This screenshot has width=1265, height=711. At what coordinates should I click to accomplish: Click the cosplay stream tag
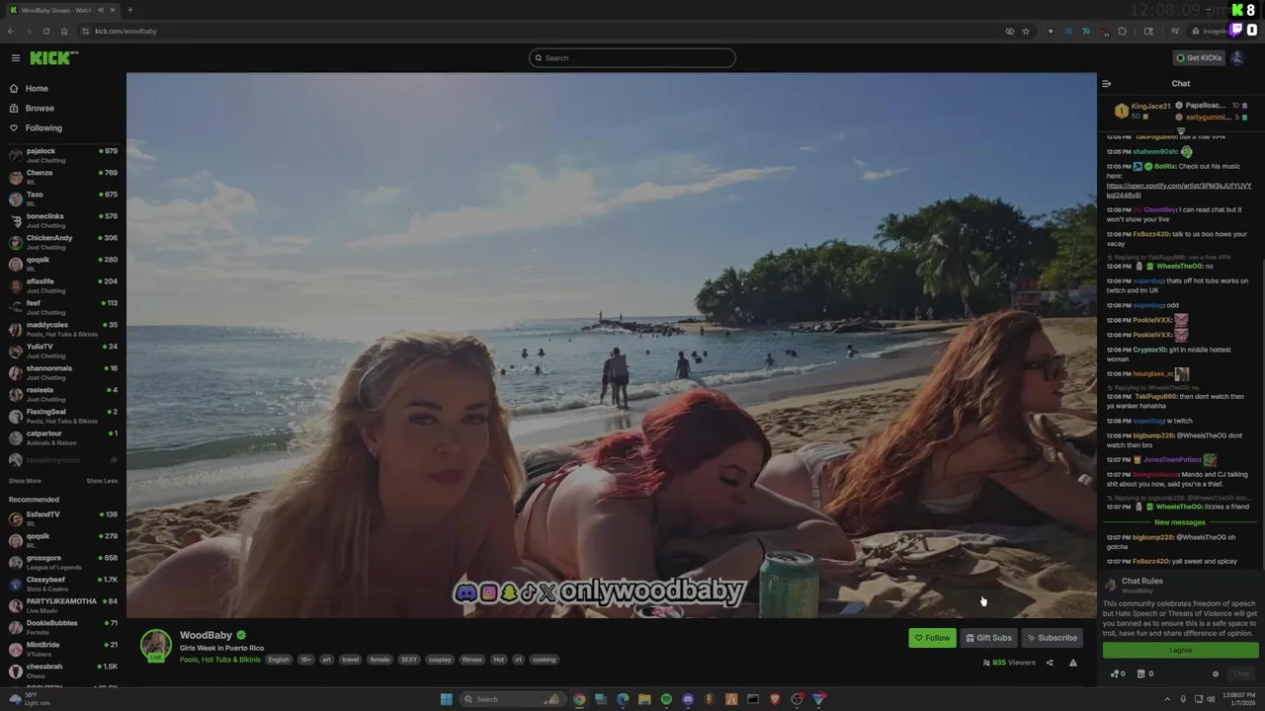coord(440,660)
